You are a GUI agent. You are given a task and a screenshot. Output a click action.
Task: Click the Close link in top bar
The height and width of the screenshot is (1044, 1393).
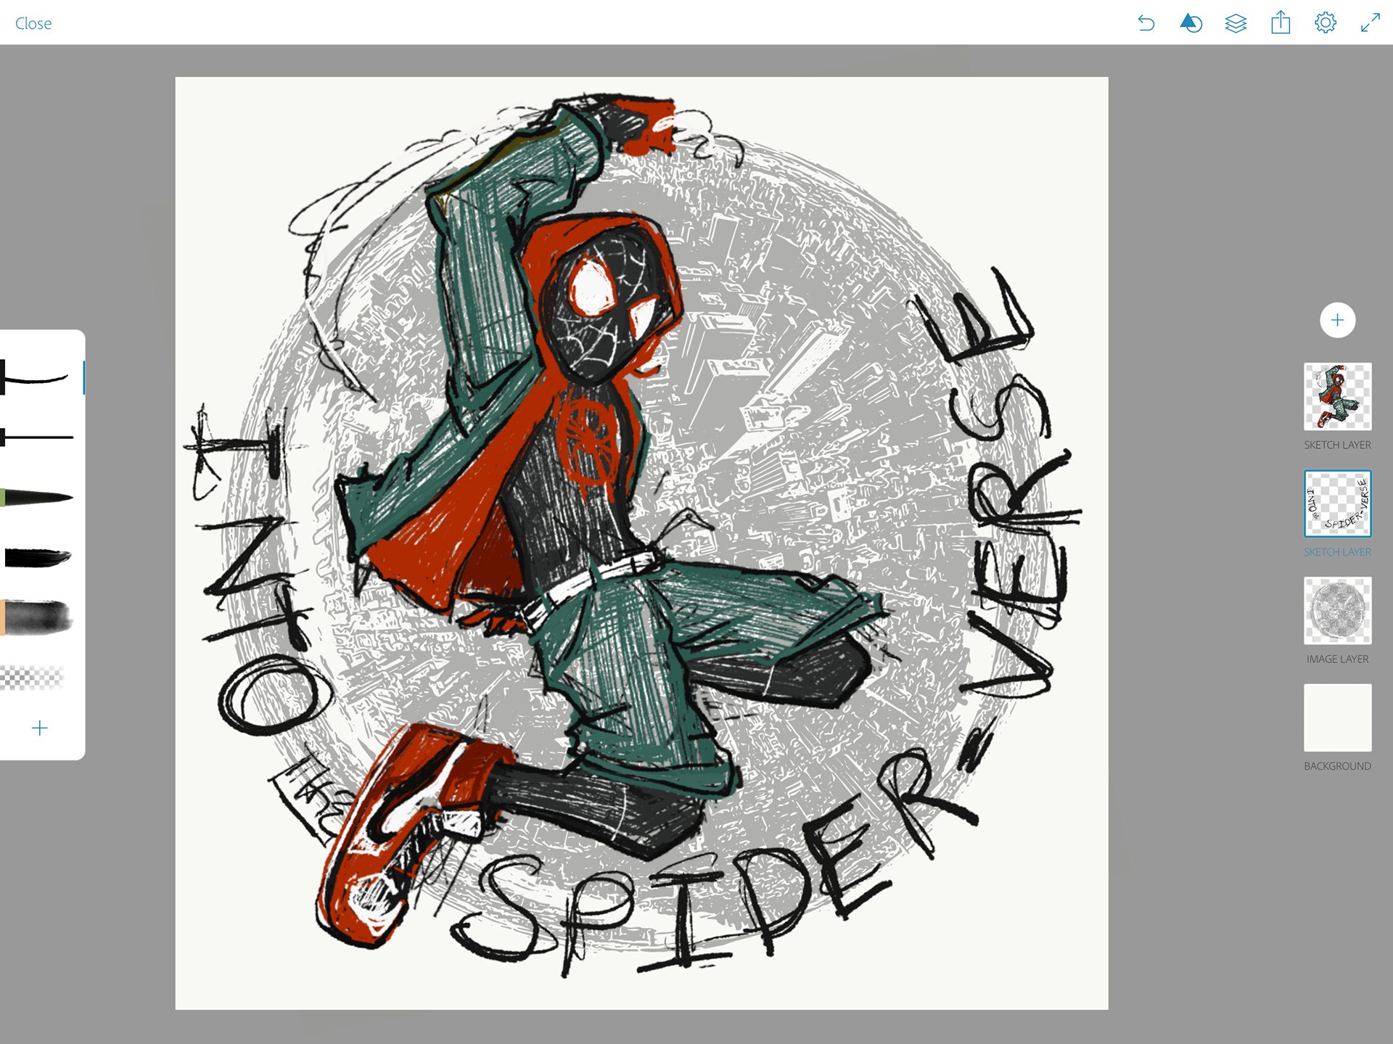[33, 23]
